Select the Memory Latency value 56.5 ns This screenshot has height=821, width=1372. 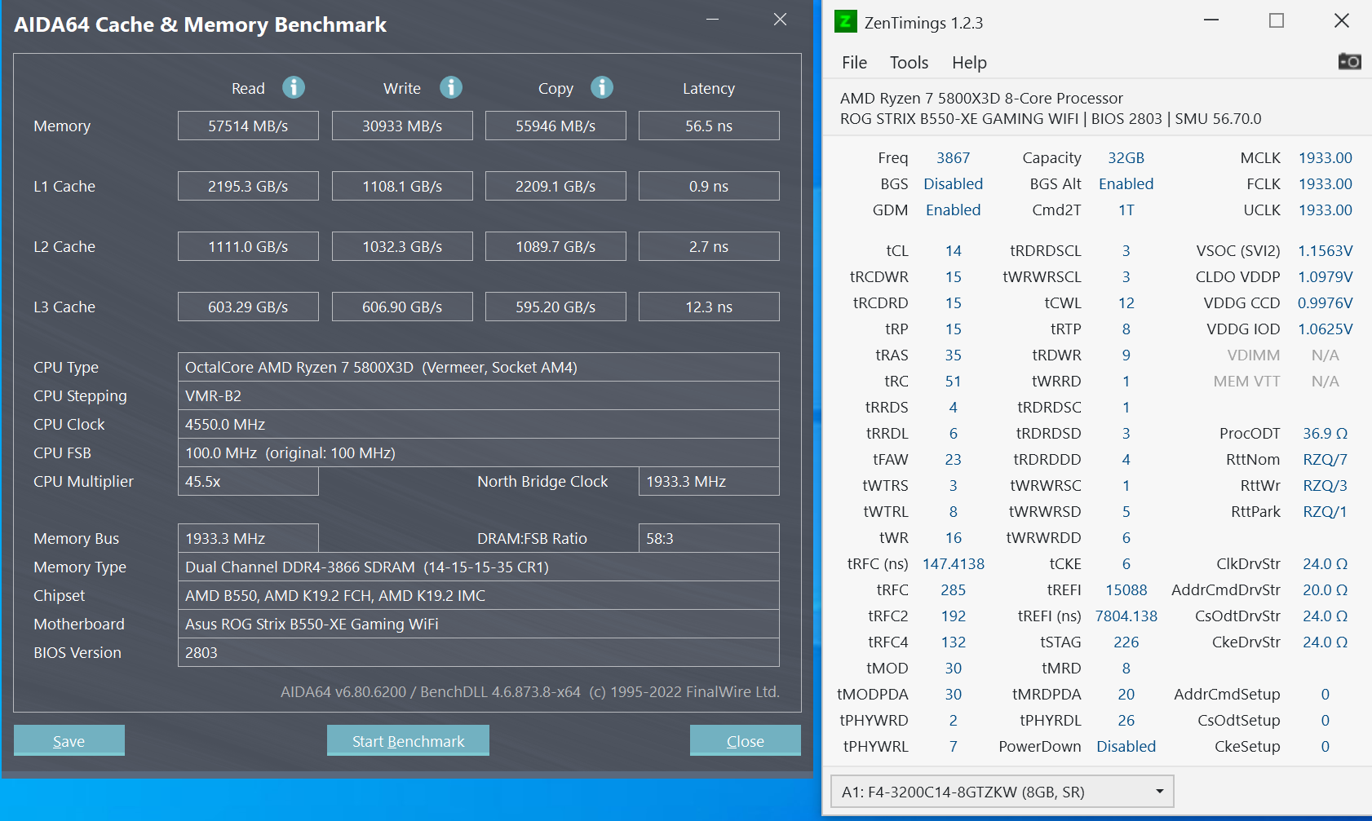pyautogui.click(x=709, y=126)
